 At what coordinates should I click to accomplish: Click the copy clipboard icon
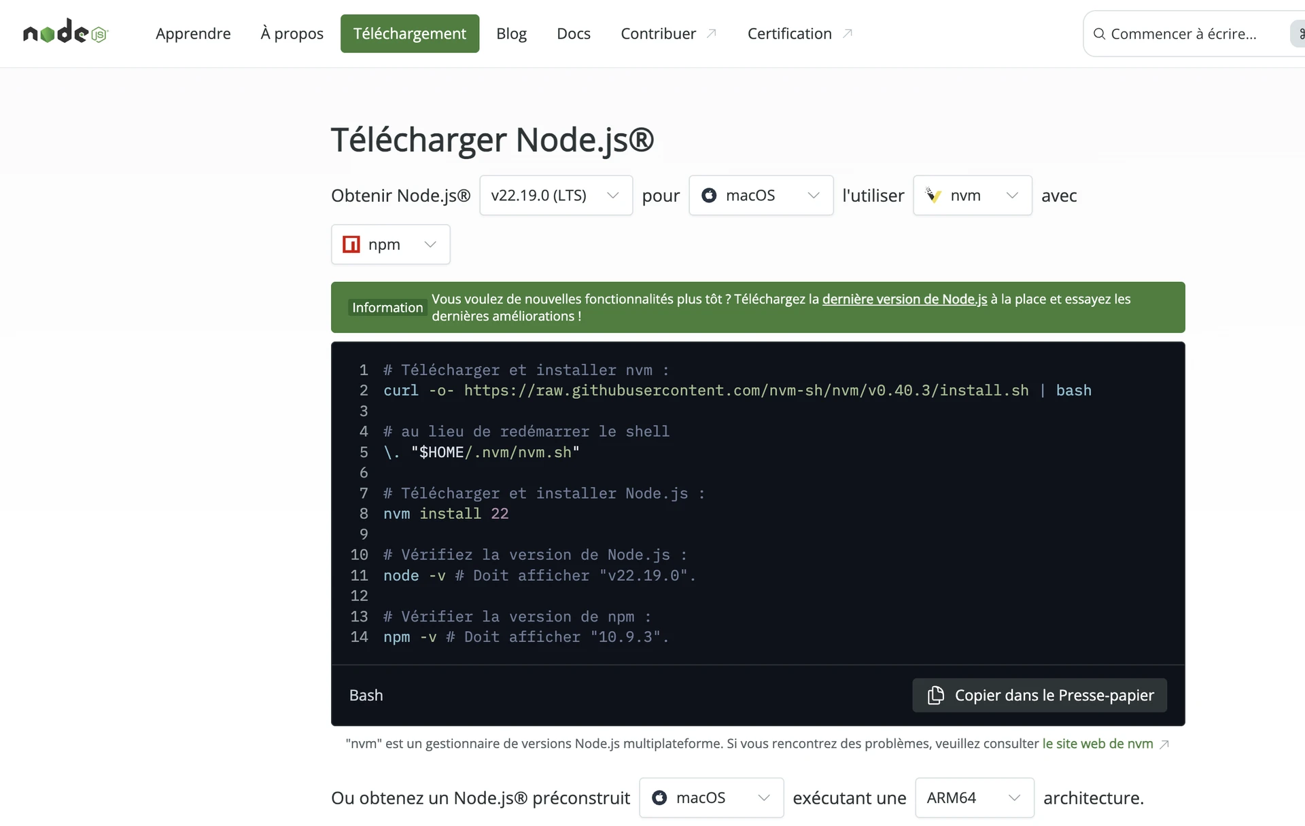tap(936, 695)
